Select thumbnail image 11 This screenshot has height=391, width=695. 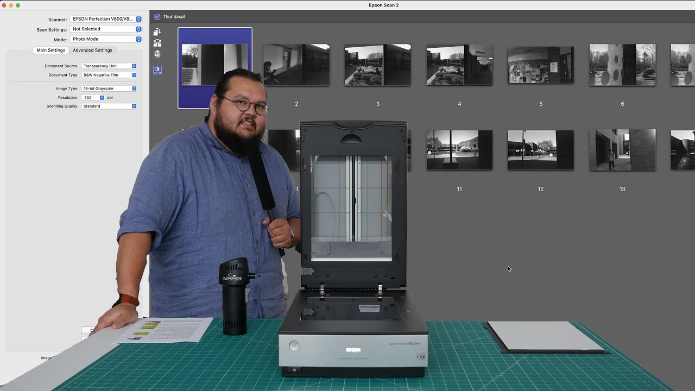pyautogui.click(x=459, y=150)
